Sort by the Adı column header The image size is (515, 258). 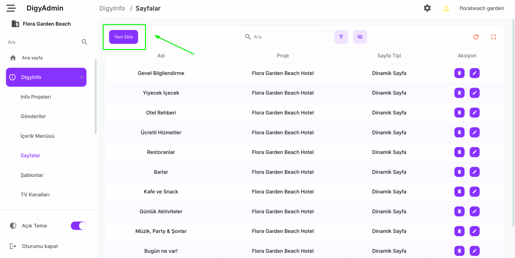point(161,56)
